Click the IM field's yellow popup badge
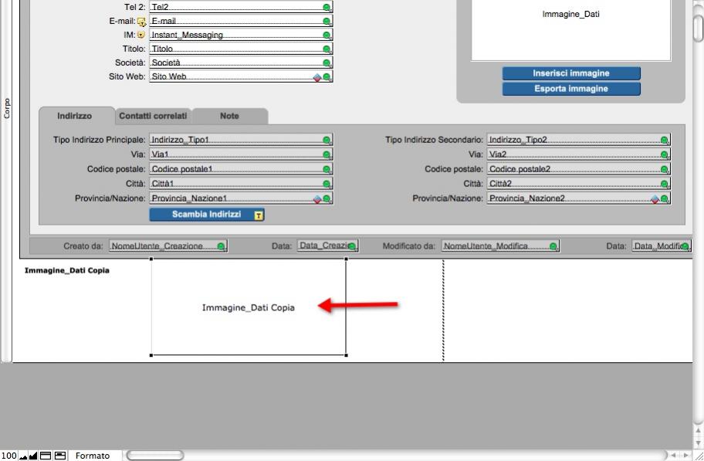The width and height of the screenshot is (704, 461). 141,35
